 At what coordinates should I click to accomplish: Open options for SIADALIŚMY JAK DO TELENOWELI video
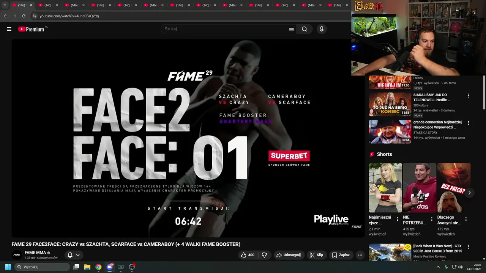point(469,96)
